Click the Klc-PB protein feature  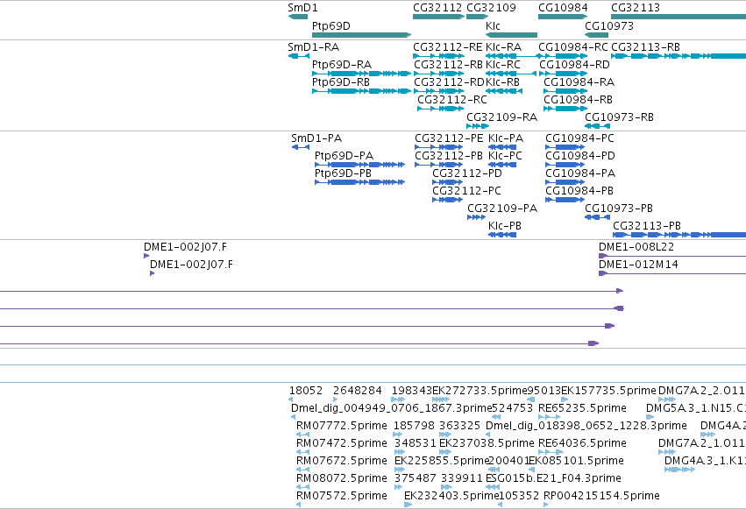(x=502, y=236)
